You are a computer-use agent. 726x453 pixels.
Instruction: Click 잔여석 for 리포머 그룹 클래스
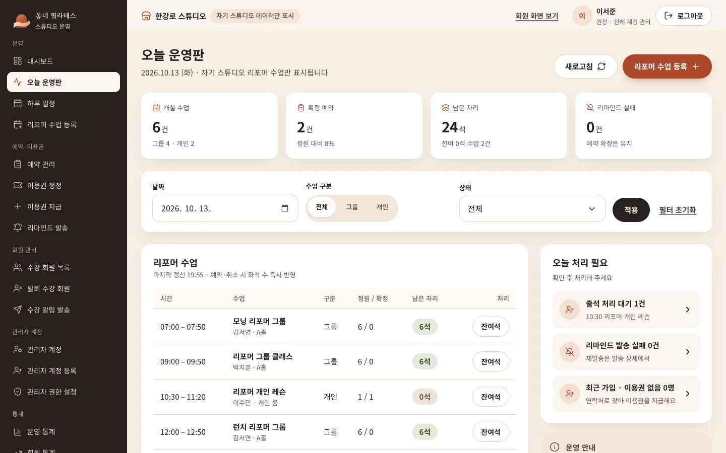491,362
